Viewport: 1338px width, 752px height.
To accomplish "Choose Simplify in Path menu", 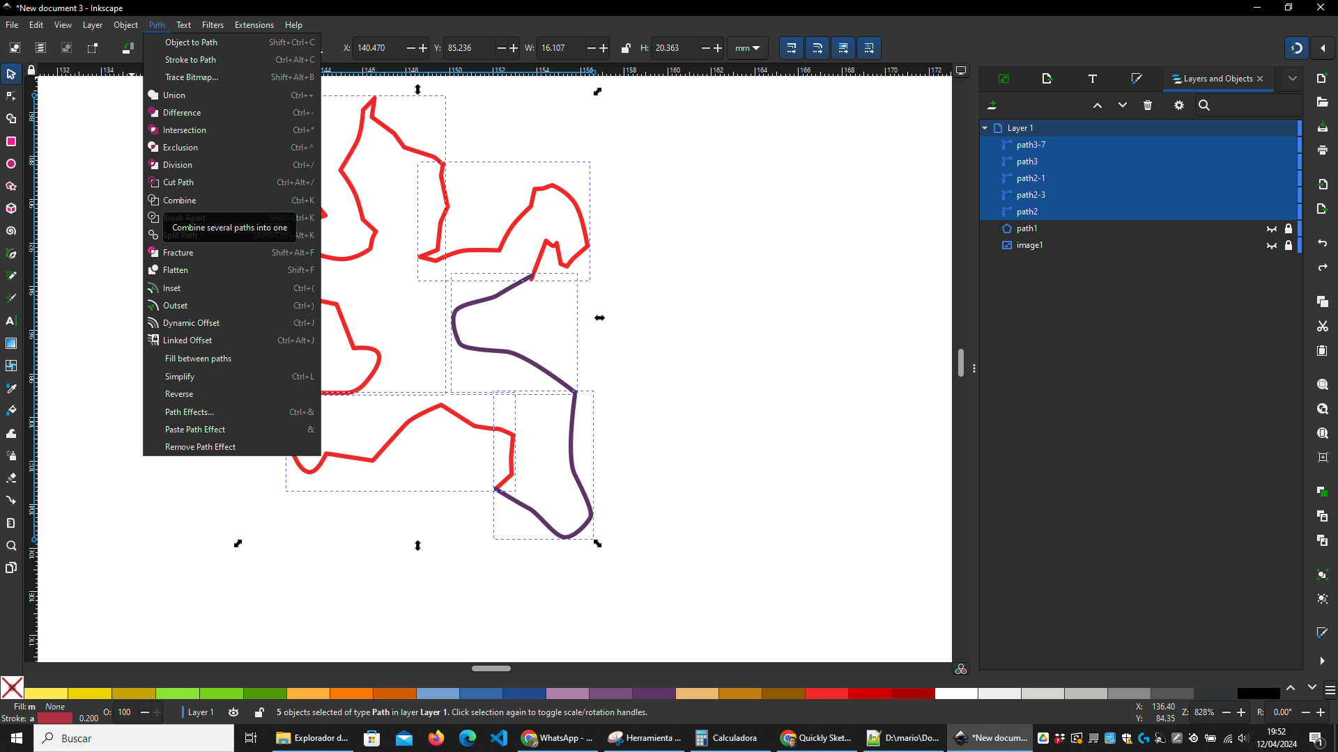I will (231, 377).
